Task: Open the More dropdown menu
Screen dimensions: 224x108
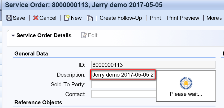Action: click(214, 18)
